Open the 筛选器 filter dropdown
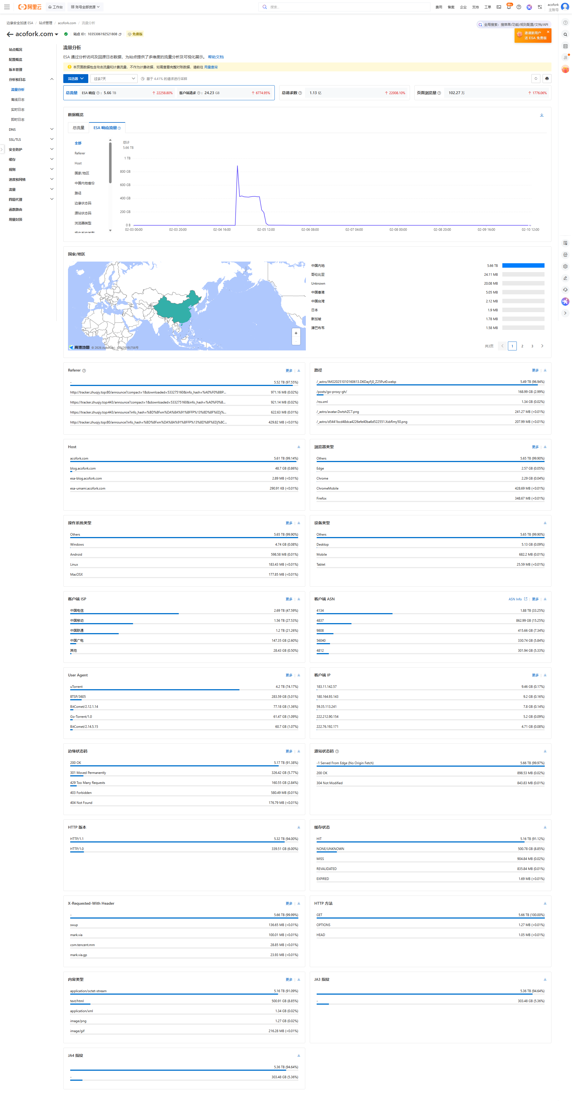Image resolution: width=572 pixels, height=1101 pixels. [75, 79]
